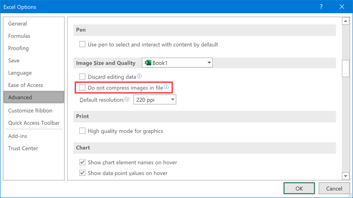This screenshot has height=198, width=353.
Task: Confirm settings with OK button
Action: pos(299,188)
